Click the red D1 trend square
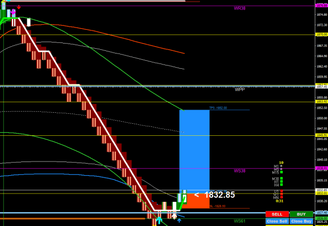328x226 pixels. click(282, 191)
